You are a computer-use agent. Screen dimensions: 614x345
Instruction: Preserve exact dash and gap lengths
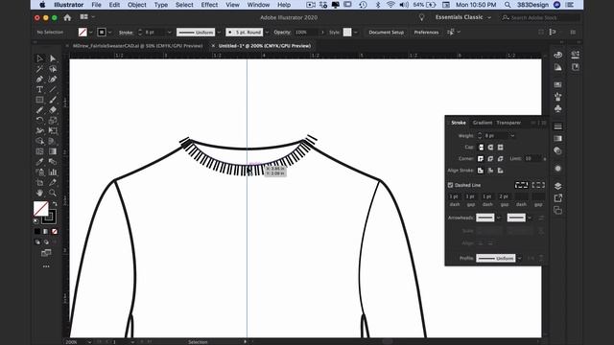(x=521, y=185)
